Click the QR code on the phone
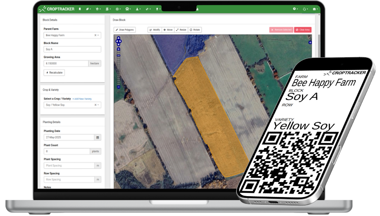This screenshot has width=380, height=216. tap(288, 163)
